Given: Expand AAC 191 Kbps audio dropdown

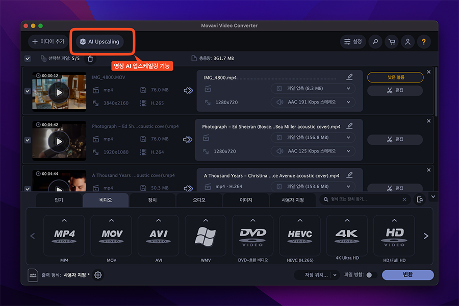Looking at the screenshot, I should point(313,102).
